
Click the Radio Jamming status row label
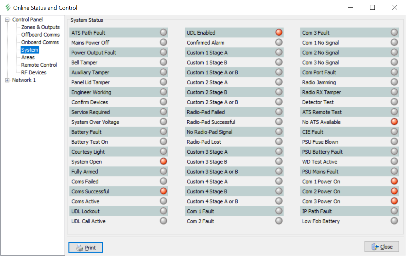319,82
